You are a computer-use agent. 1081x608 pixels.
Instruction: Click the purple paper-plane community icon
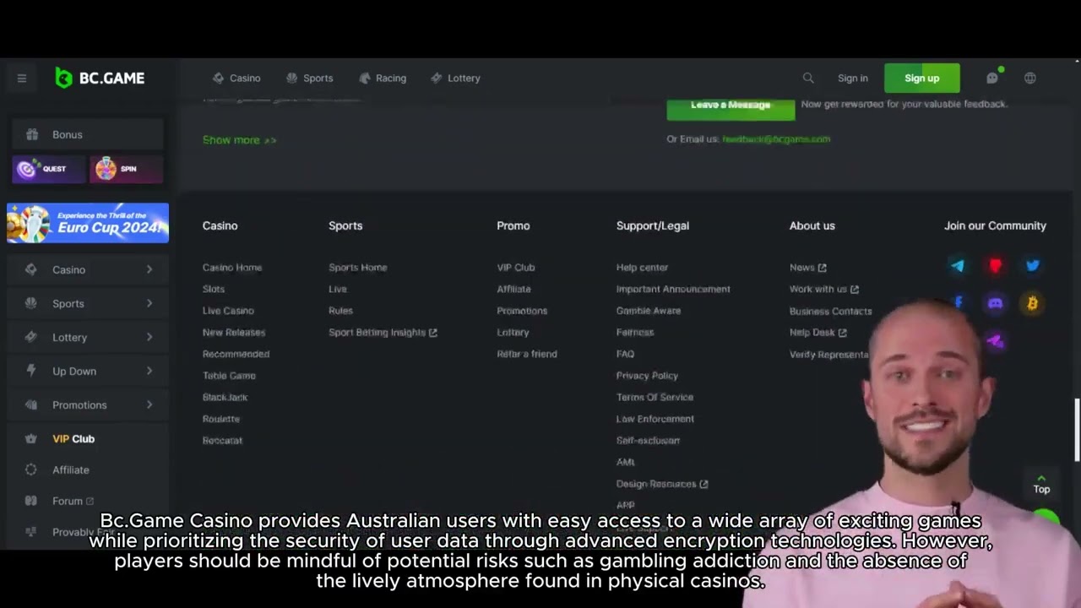click(x=996, y=341)
